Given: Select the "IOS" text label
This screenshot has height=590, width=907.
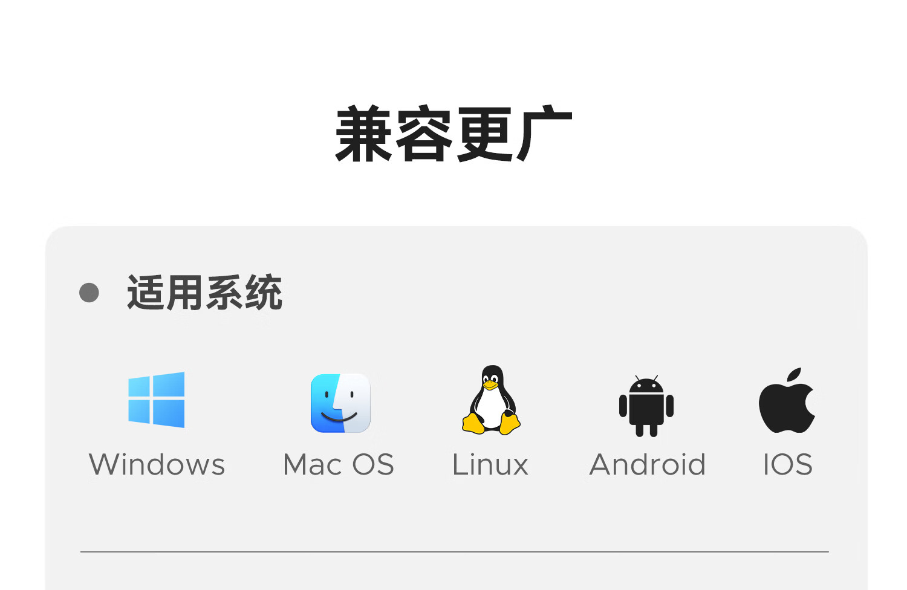Looking at the screenshot, I should click(x=788, y=465).
